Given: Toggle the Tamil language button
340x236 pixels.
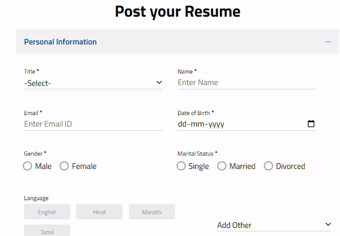Looking at the screenshot, I should [47, 231].
